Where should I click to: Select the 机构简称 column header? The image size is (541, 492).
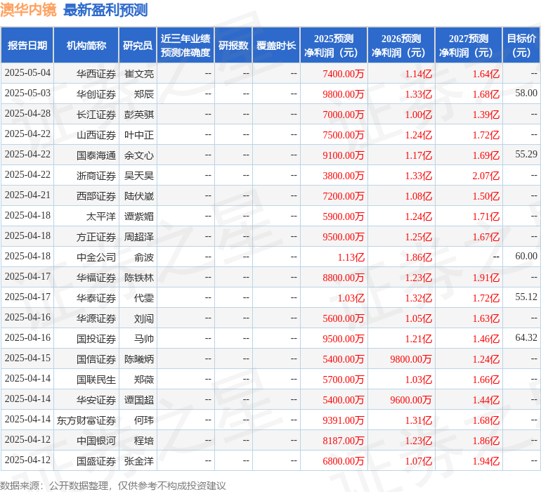[86, 45]
